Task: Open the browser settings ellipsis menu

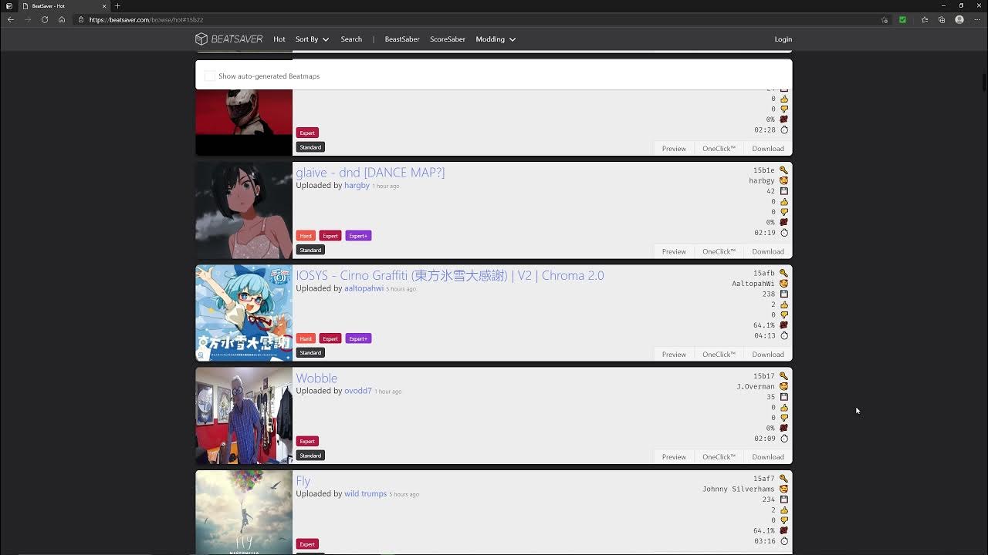Action: pyautogui.click(x=976, y=20)
